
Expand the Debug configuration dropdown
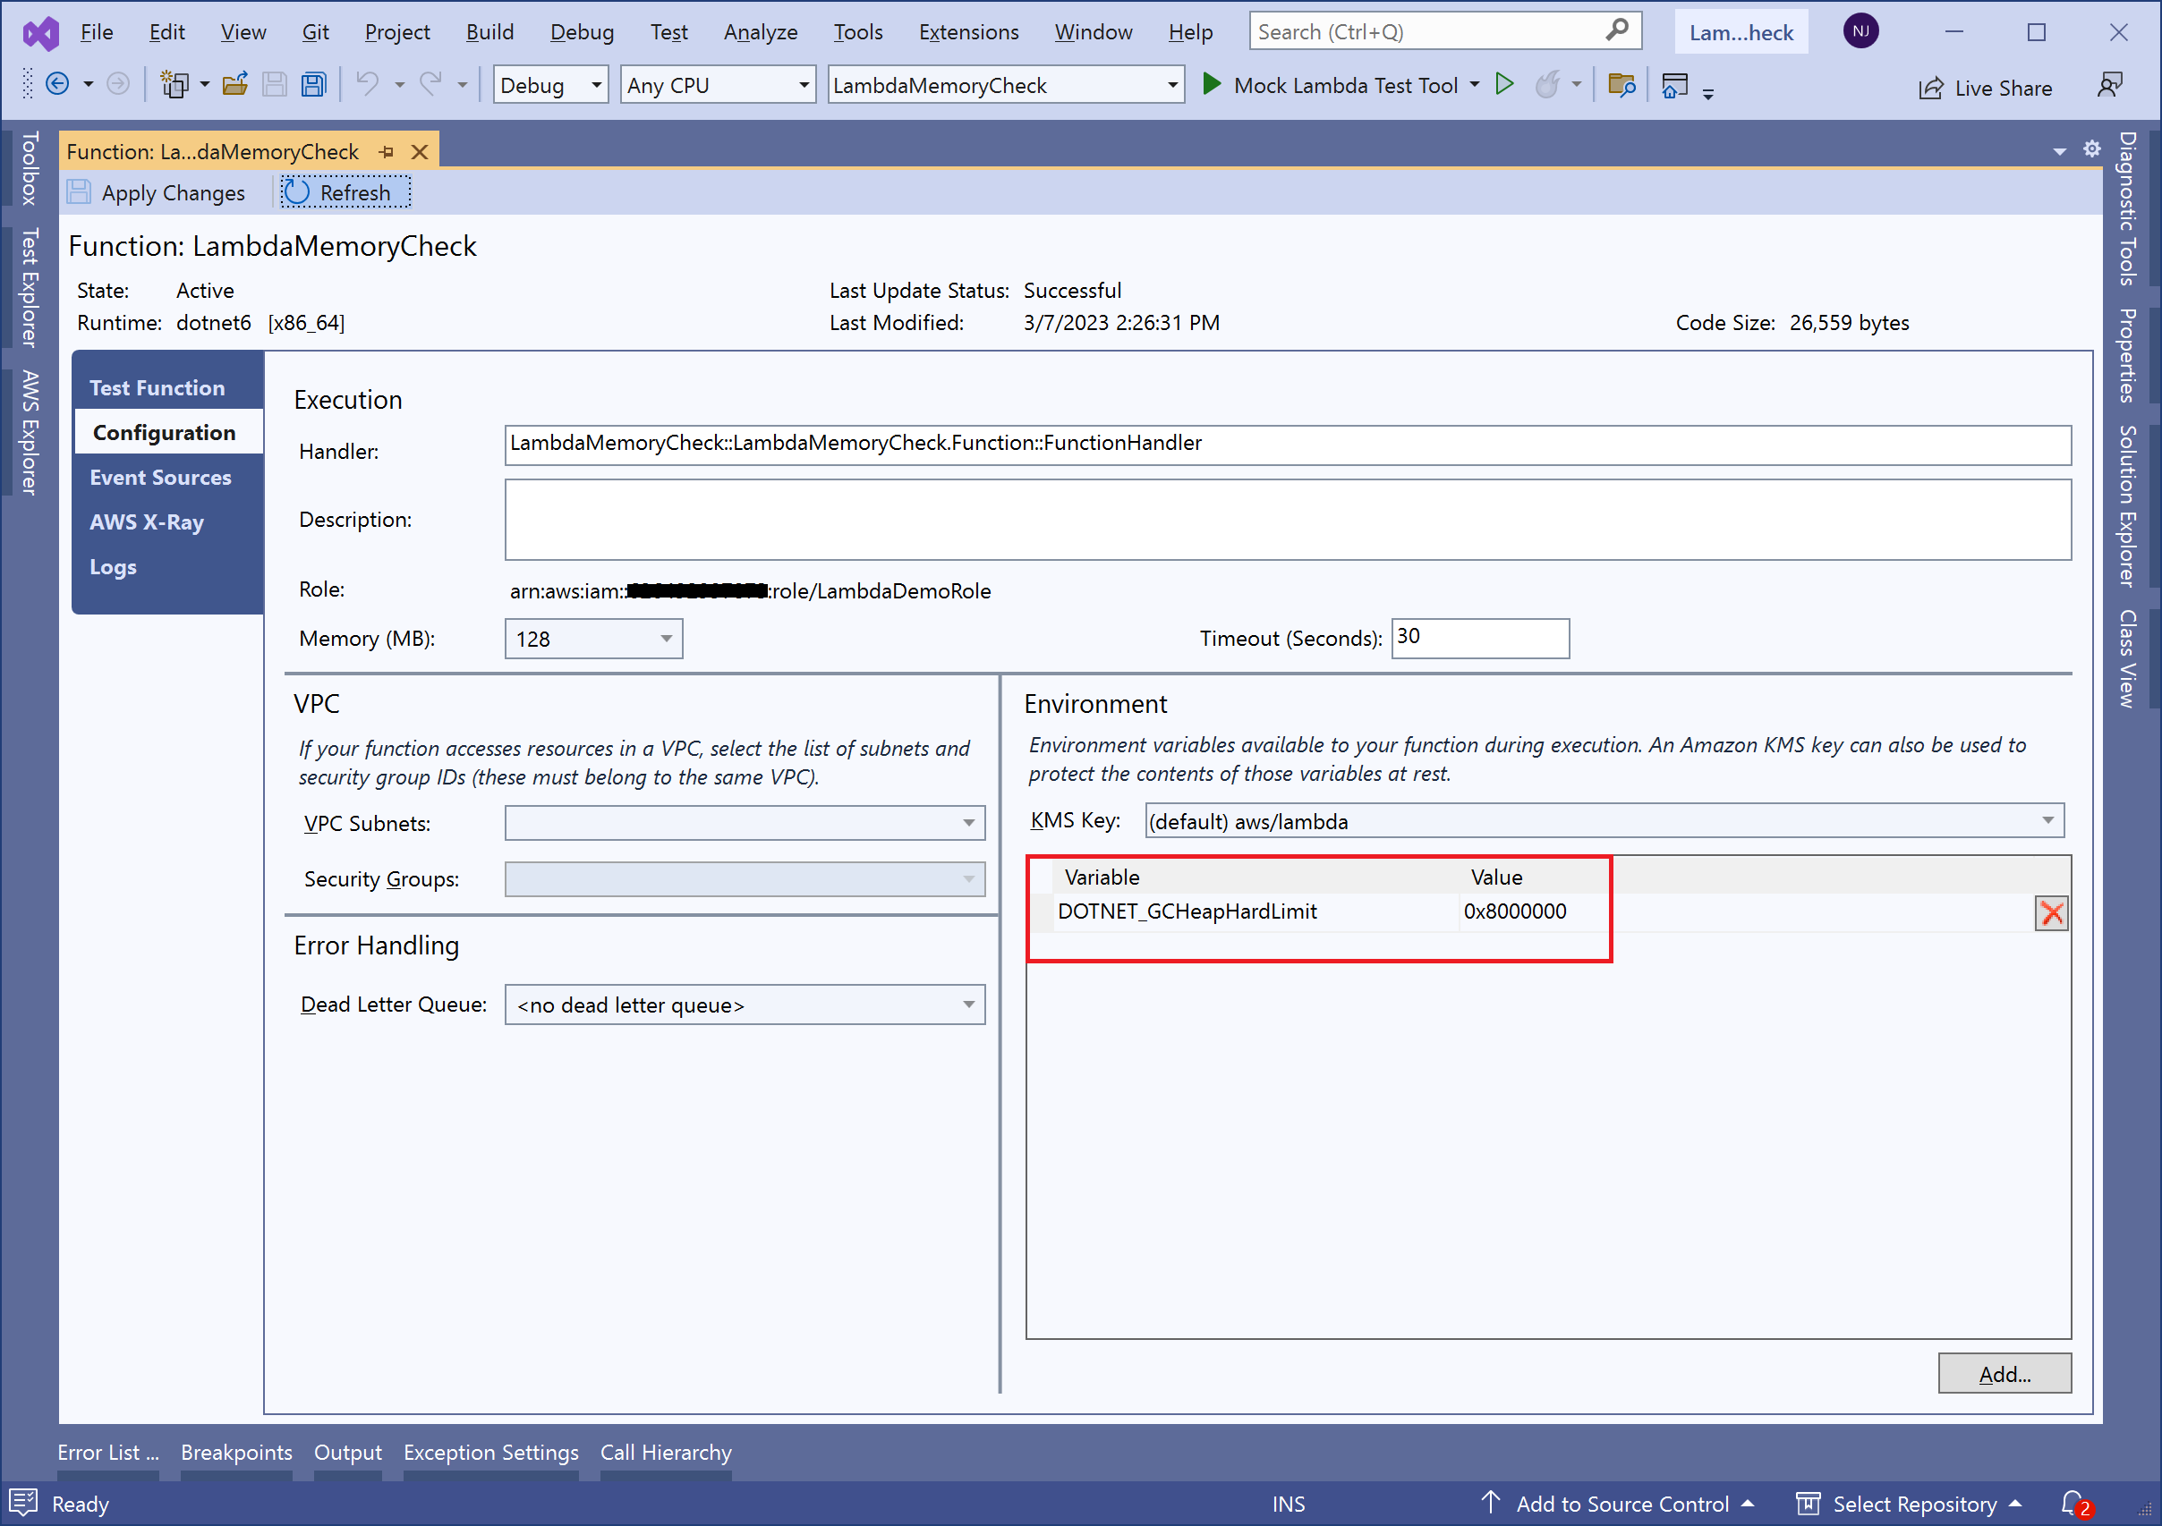point(596,86)
